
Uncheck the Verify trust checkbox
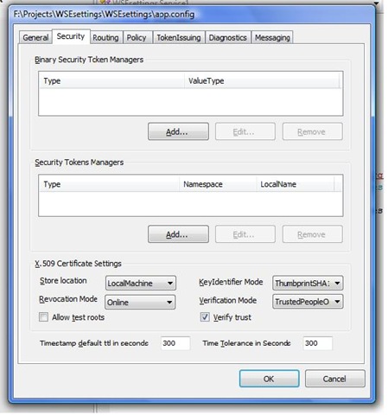tap(205, 317)
